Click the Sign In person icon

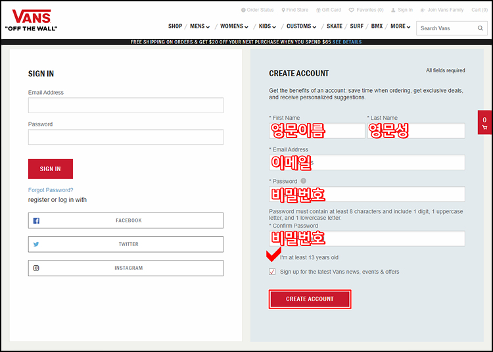click(x=393, y=10)
